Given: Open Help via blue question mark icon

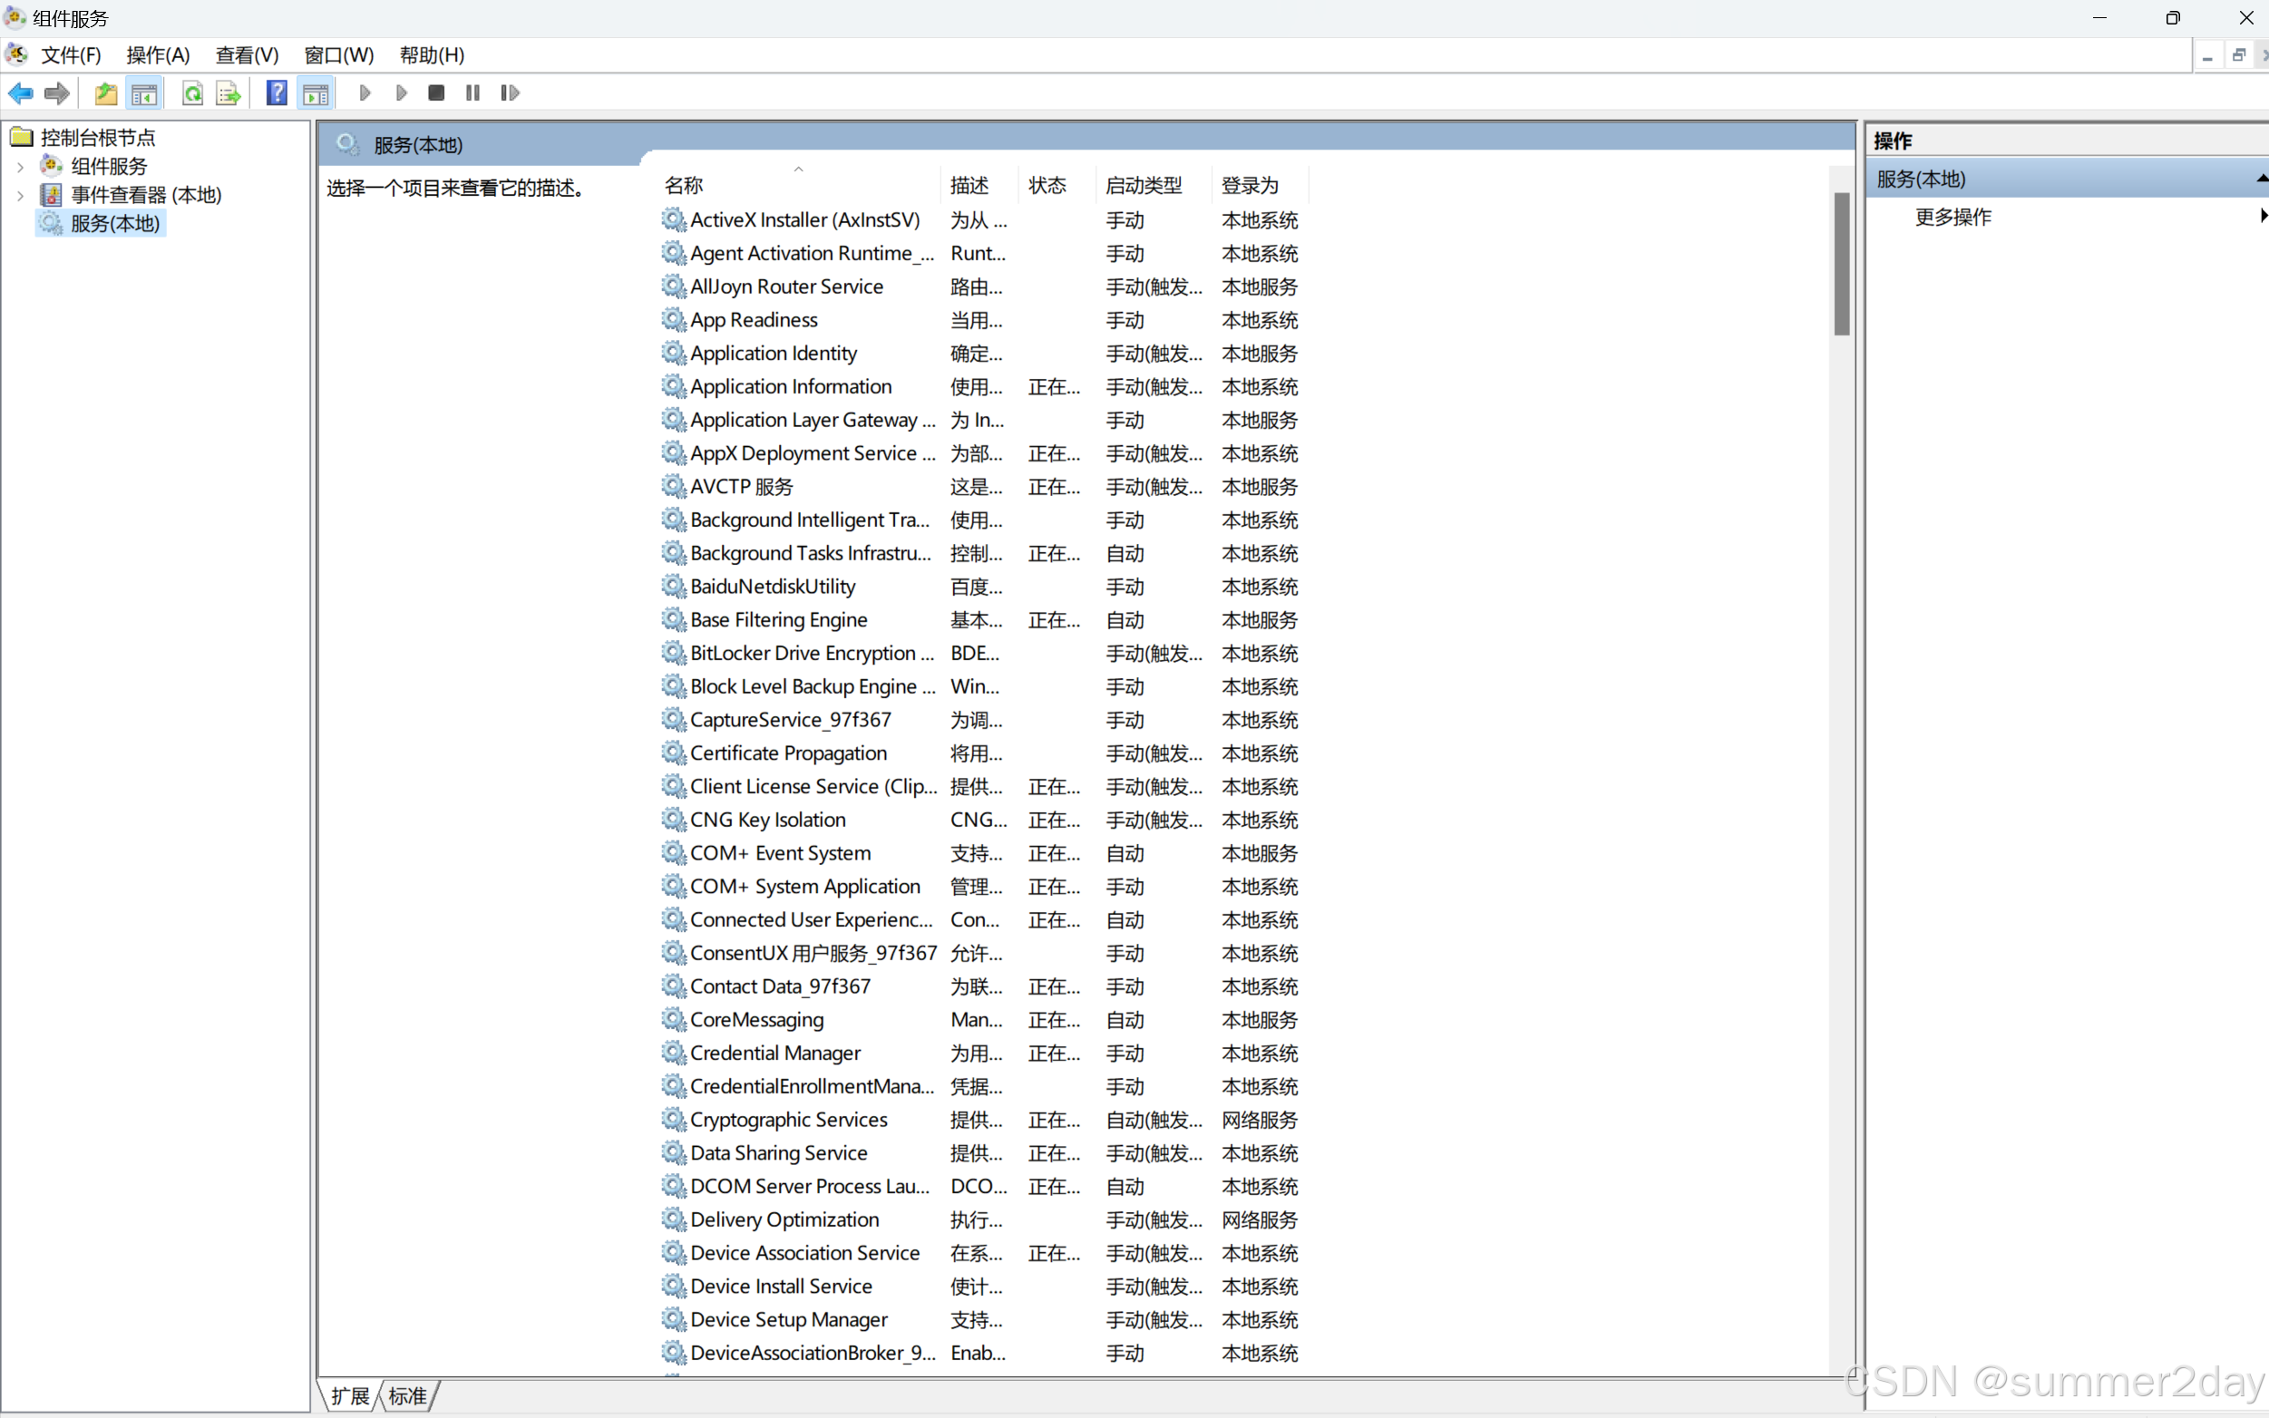Looking at the screenshot, I should (277, 92).
